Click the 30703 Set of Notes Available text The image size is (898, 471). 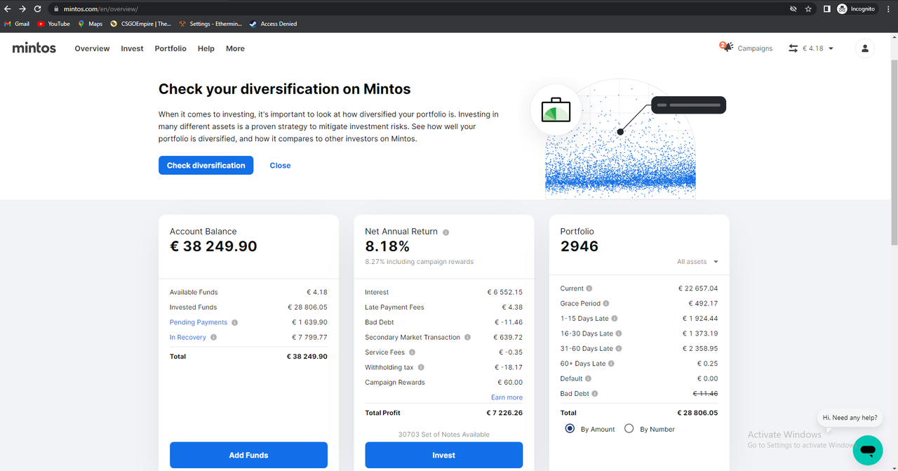click(443, 434)
